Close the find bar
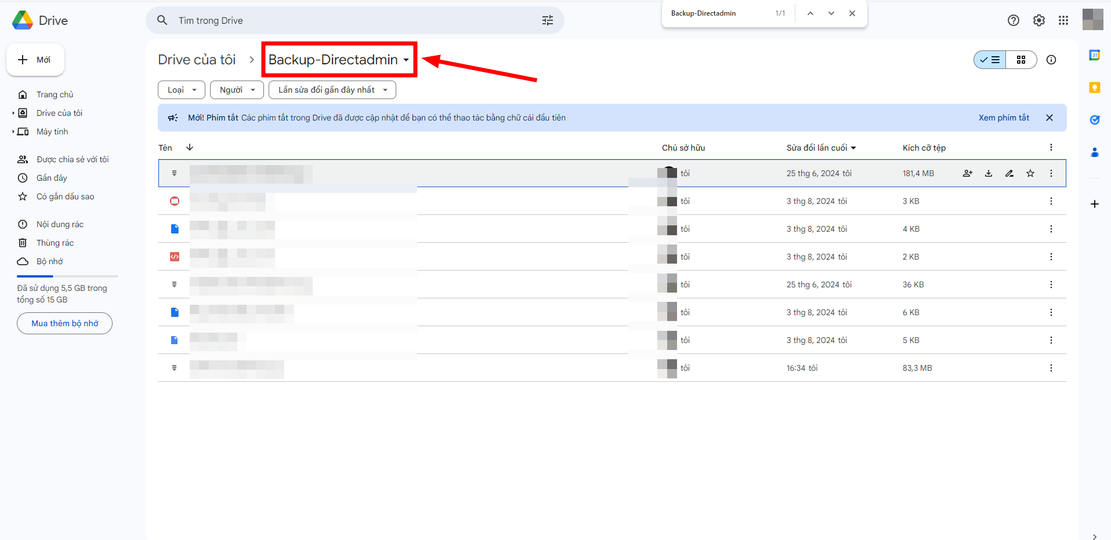 pyautogui.click(x=852, y=13)
